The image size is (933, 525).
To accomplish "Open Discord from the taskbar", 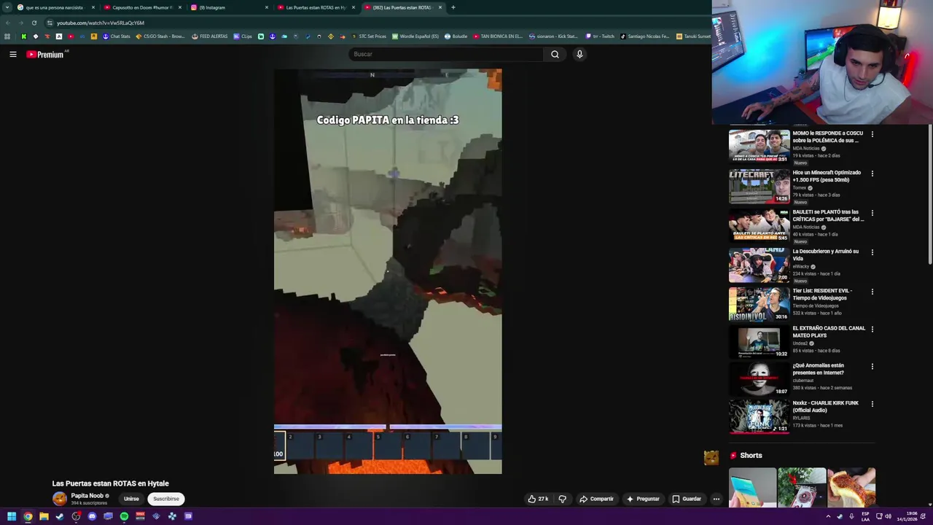I will click(x=92, y=516).
